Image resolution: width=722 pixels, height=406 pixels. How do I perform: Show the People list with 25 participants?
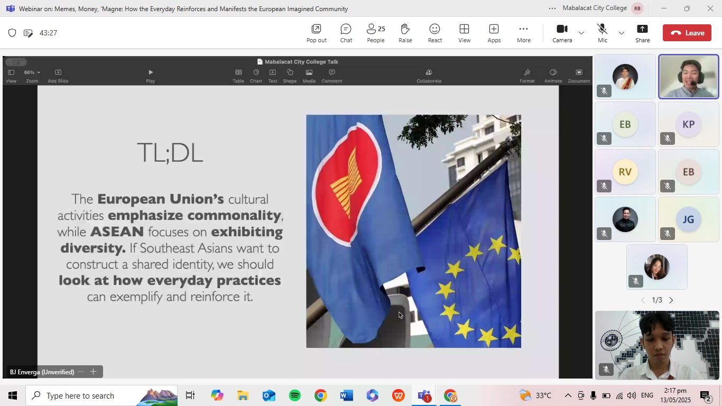coord(376,33)
